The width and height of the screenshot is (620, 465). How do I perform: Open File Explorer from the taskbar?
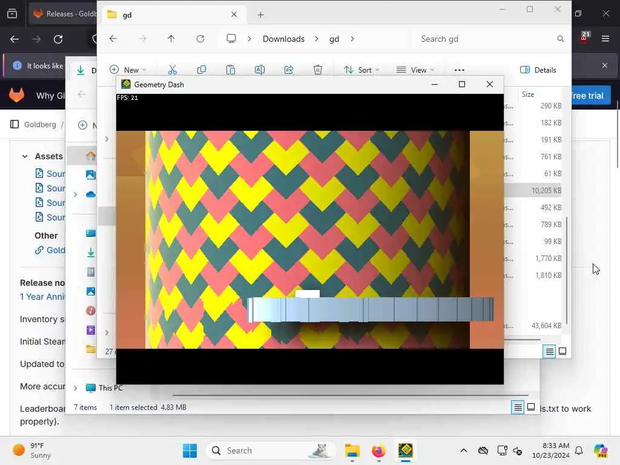[352, 450]
